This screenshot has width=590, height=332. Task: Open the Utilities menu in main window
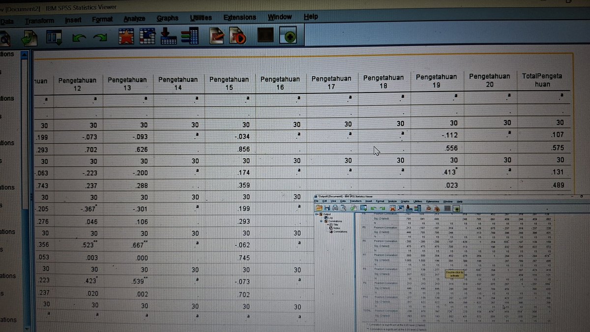[x=201, y=18]
